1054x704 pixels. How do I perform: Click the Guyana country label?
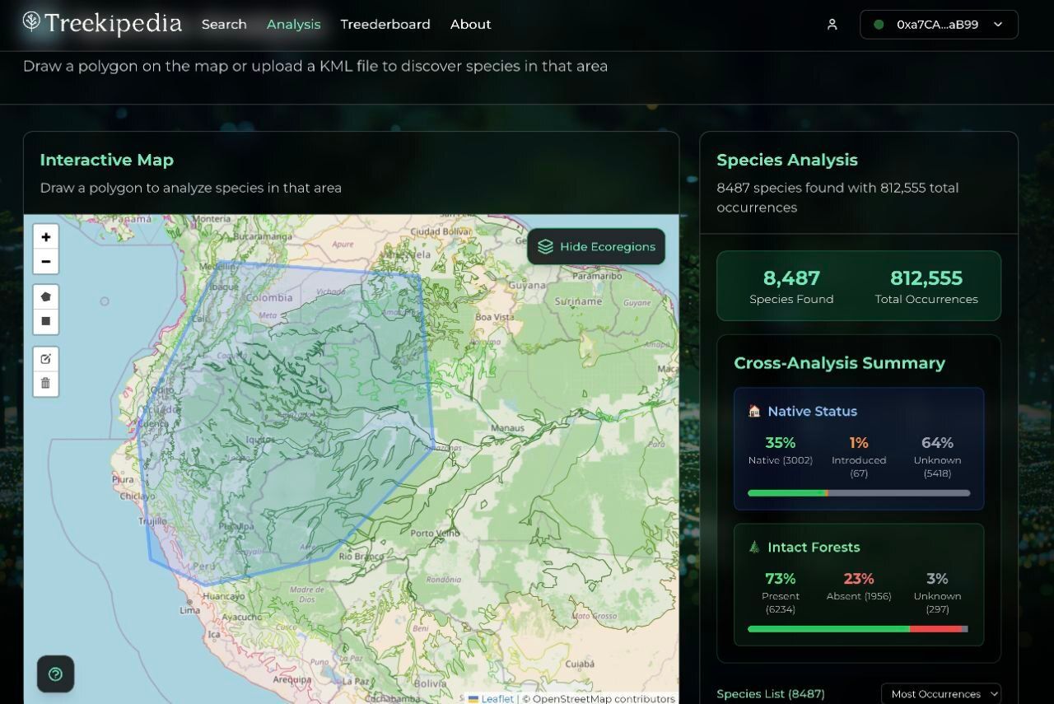(526, 286)
